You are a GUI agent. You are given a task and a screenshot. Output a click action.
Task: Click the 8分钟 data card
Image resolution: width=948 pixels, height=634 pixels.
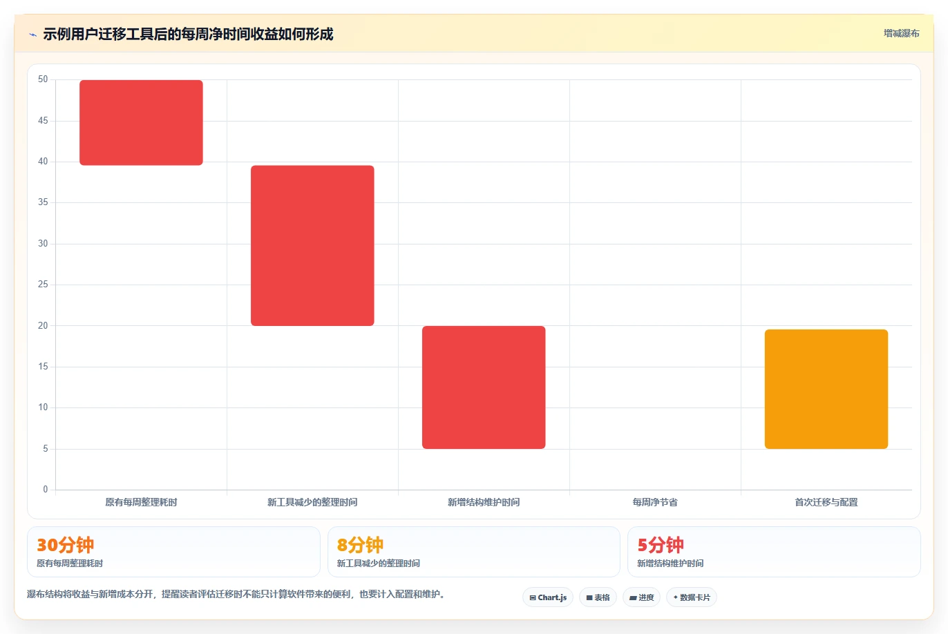point(473,552)
